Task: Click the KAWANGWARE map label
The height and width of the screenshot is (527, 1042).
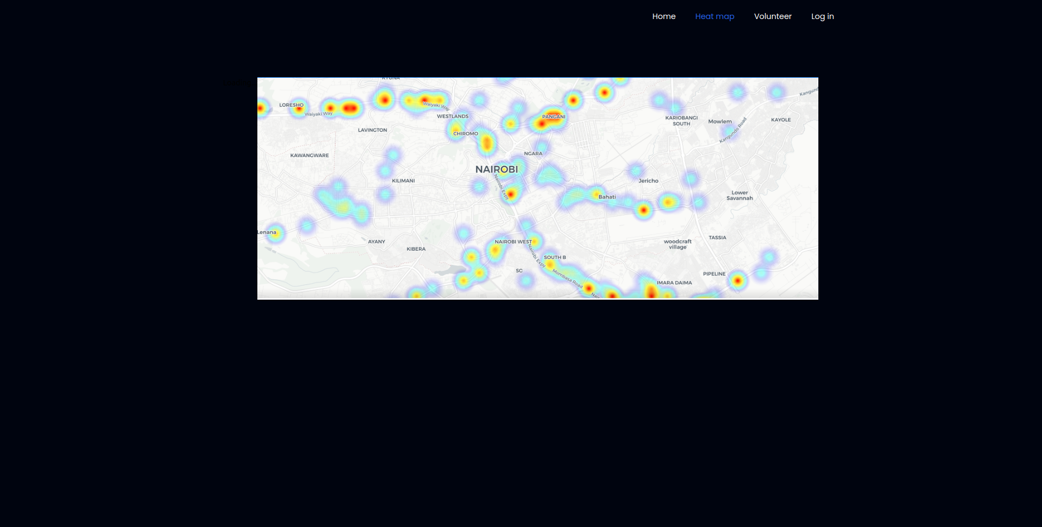Action: pyautogui.click(x=310, y=156)
